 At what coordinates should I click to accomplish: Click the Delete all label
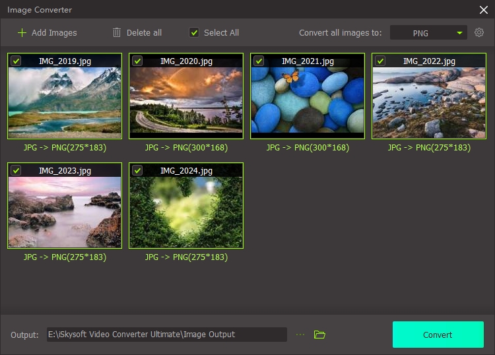click(144, 32)
